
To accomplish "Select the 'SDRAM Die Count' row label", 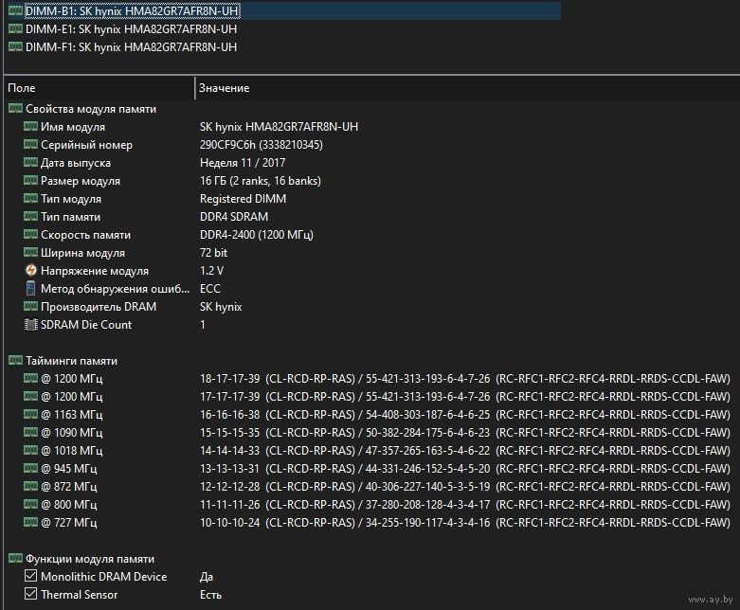I will pyautogui.click(x=86, y=325).
